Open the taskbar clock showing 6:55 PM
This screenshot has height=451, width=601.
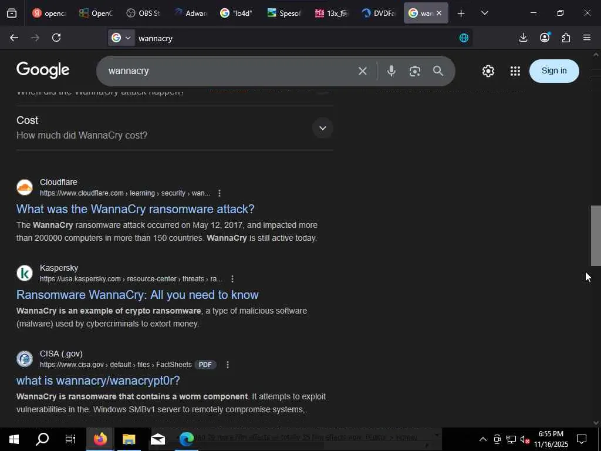coord(551,439)
